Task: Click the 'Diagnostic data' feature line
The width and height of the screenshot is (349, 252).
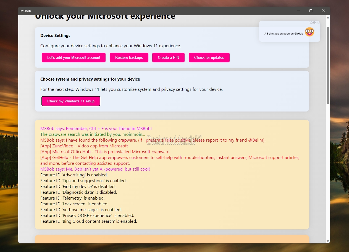Action: click(78, 192)
